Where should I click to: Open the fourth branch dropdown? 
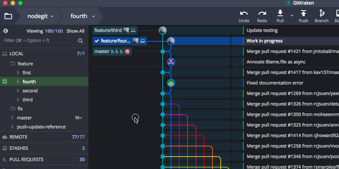82,16
